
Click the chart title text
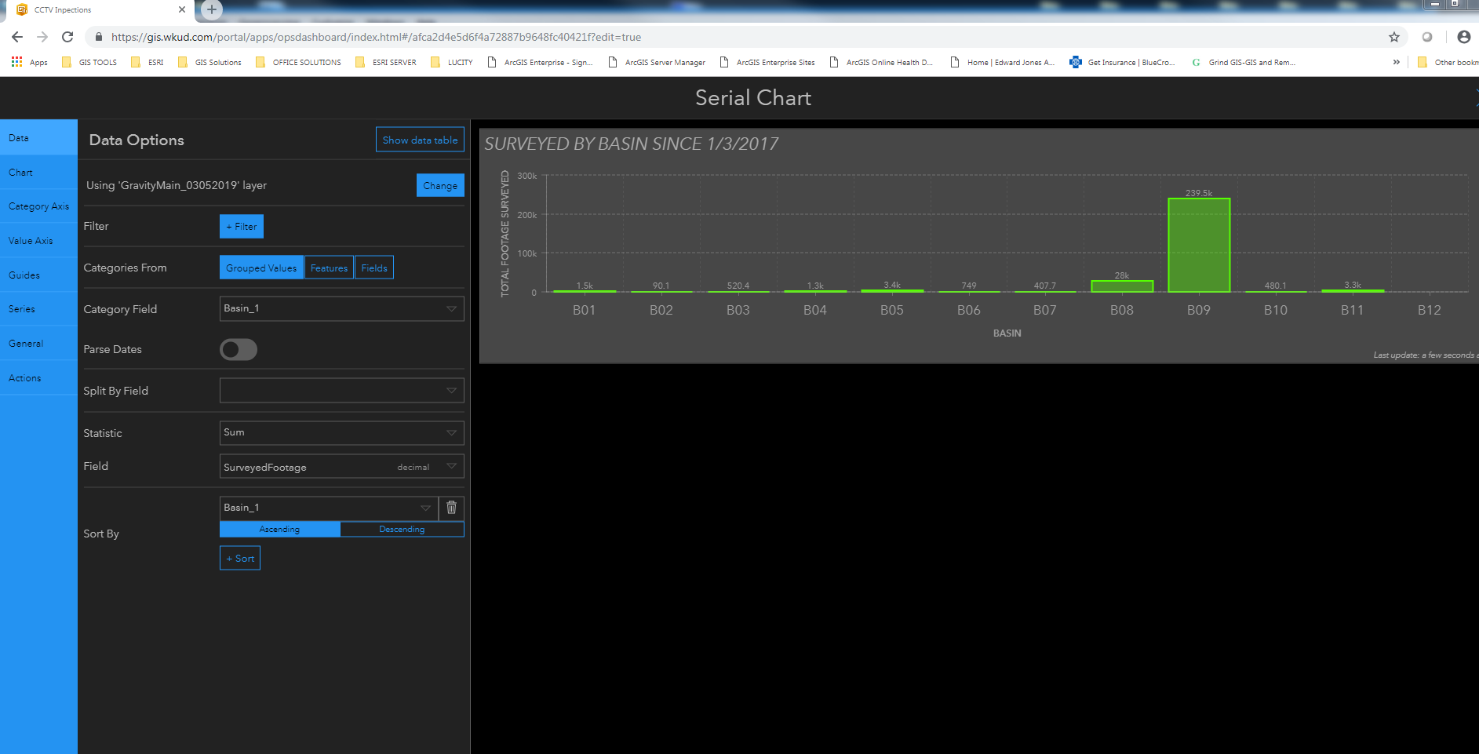click(631, 144)
